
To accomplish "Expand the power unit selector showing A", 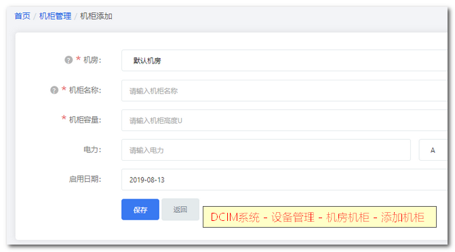I will coord(433,150).
